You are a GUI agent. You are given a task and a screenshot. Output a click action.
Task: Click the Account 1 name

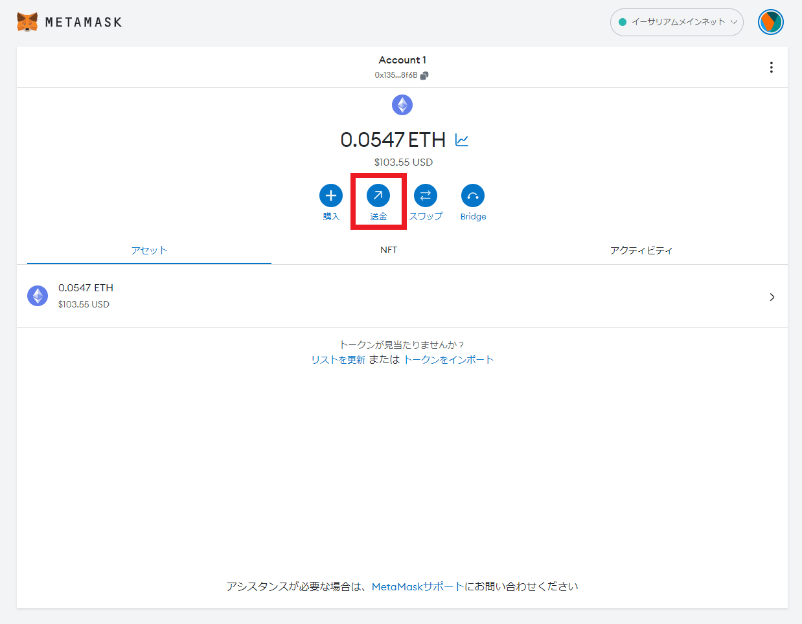point(402,60)
